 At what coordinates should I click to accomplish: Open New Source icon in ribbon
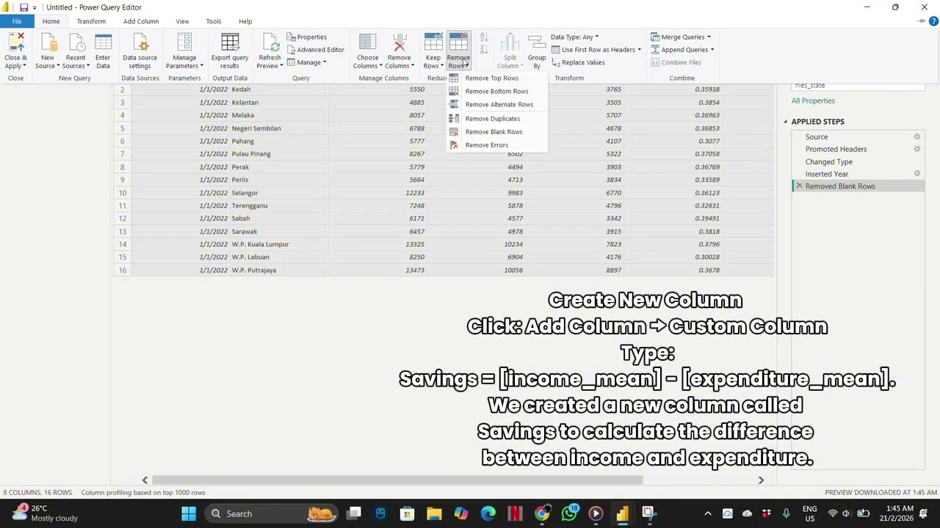[x=48, y=43]
